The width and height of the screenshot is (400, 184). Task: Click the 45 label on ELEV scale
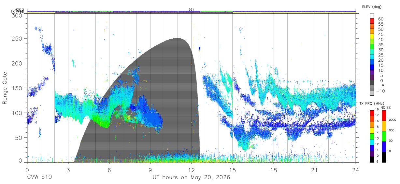[x=380, y=34]
